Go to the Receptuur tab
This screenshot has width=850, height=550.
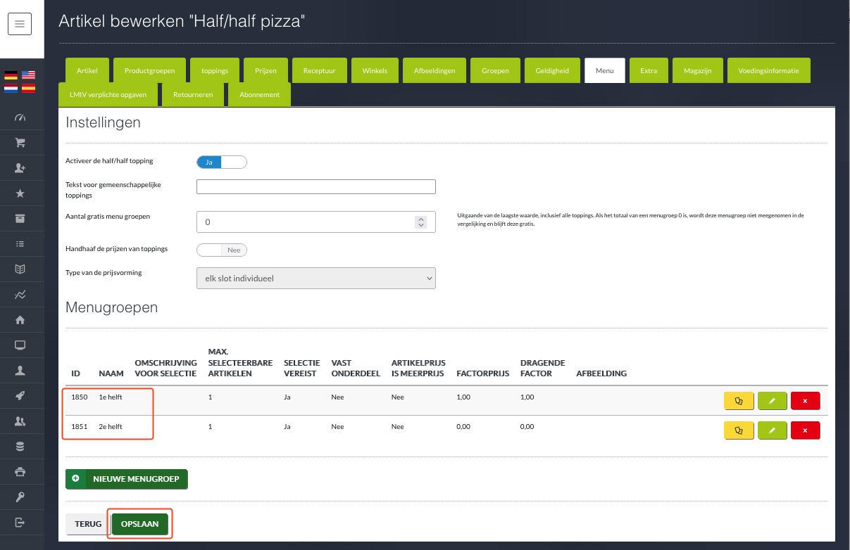tap(319, 71)
